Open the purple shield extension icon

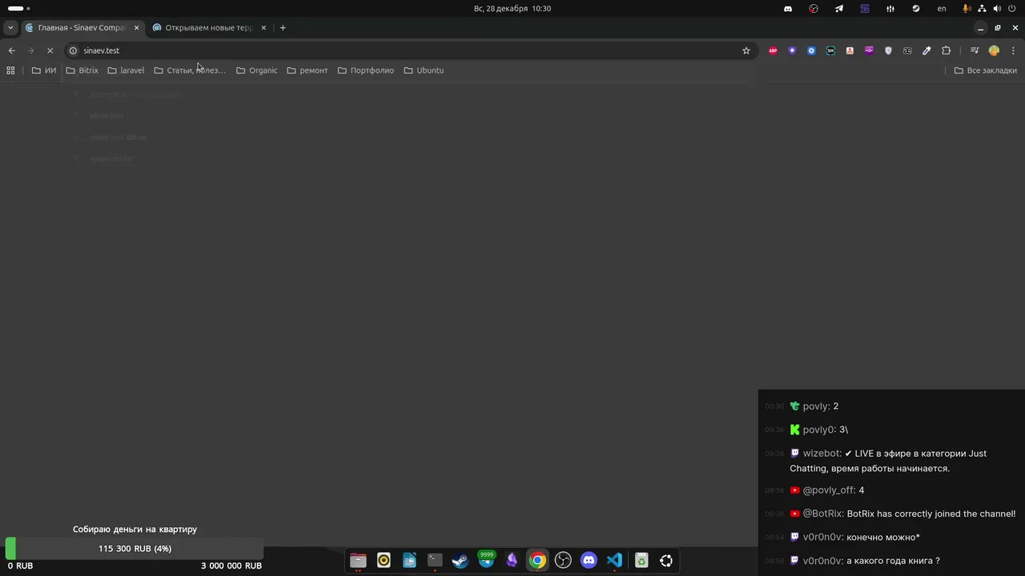pyautogui.click(x=792, y=50)
